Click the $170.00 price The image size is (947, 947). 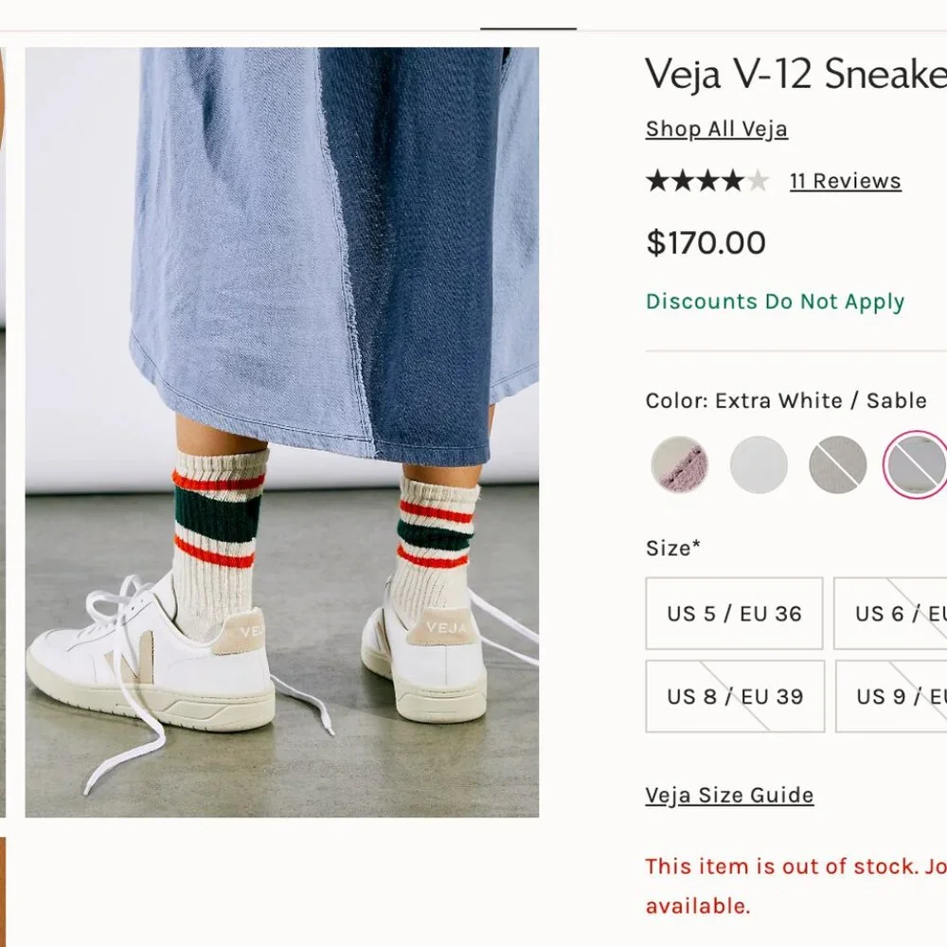click(x=706, y=243)
